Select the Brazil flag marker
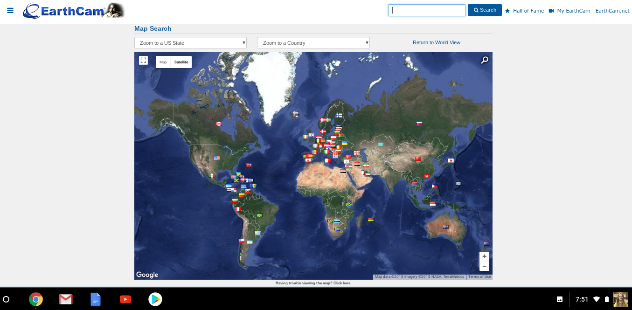This screenshot has width=632, height=310. [x=259, y=215]
